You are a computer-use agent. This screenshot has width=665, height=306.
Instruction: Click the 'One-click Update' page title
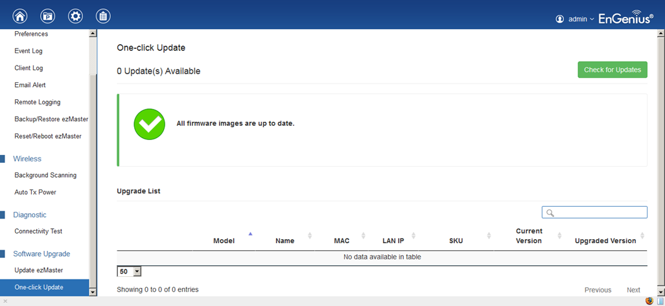click(x=151, y=47)
